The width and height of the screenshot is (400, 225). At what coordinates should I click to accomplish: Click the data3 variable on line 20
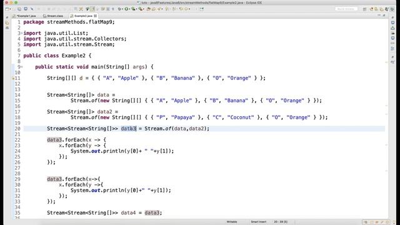point(128,129)
